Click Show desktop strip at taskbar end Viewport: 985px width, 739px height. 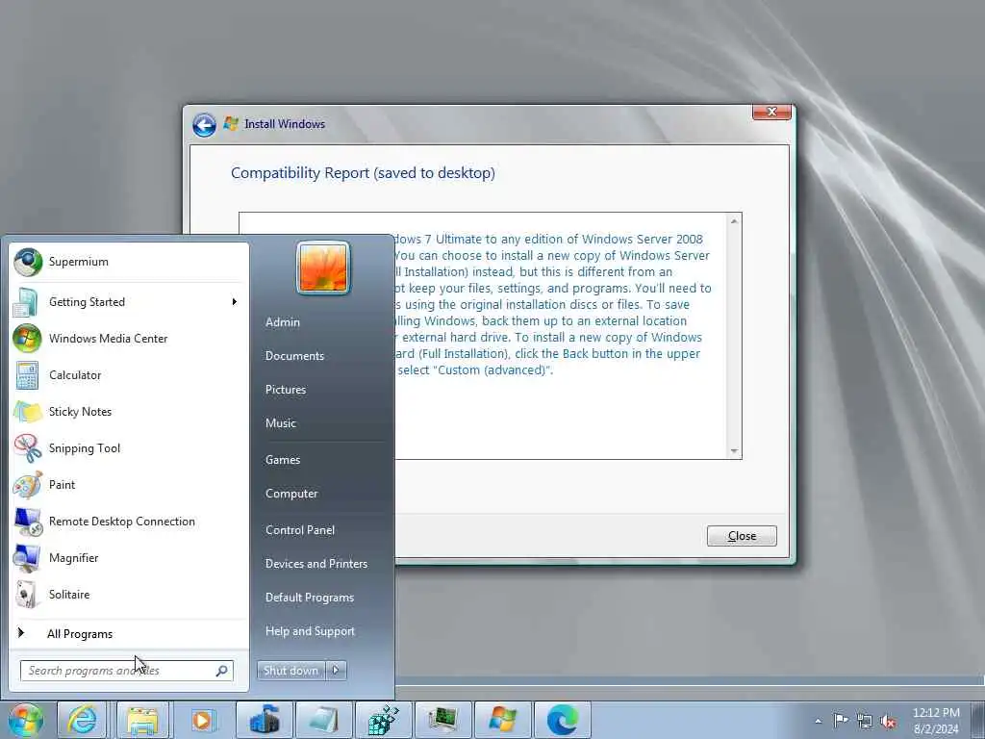coord(979,720)
